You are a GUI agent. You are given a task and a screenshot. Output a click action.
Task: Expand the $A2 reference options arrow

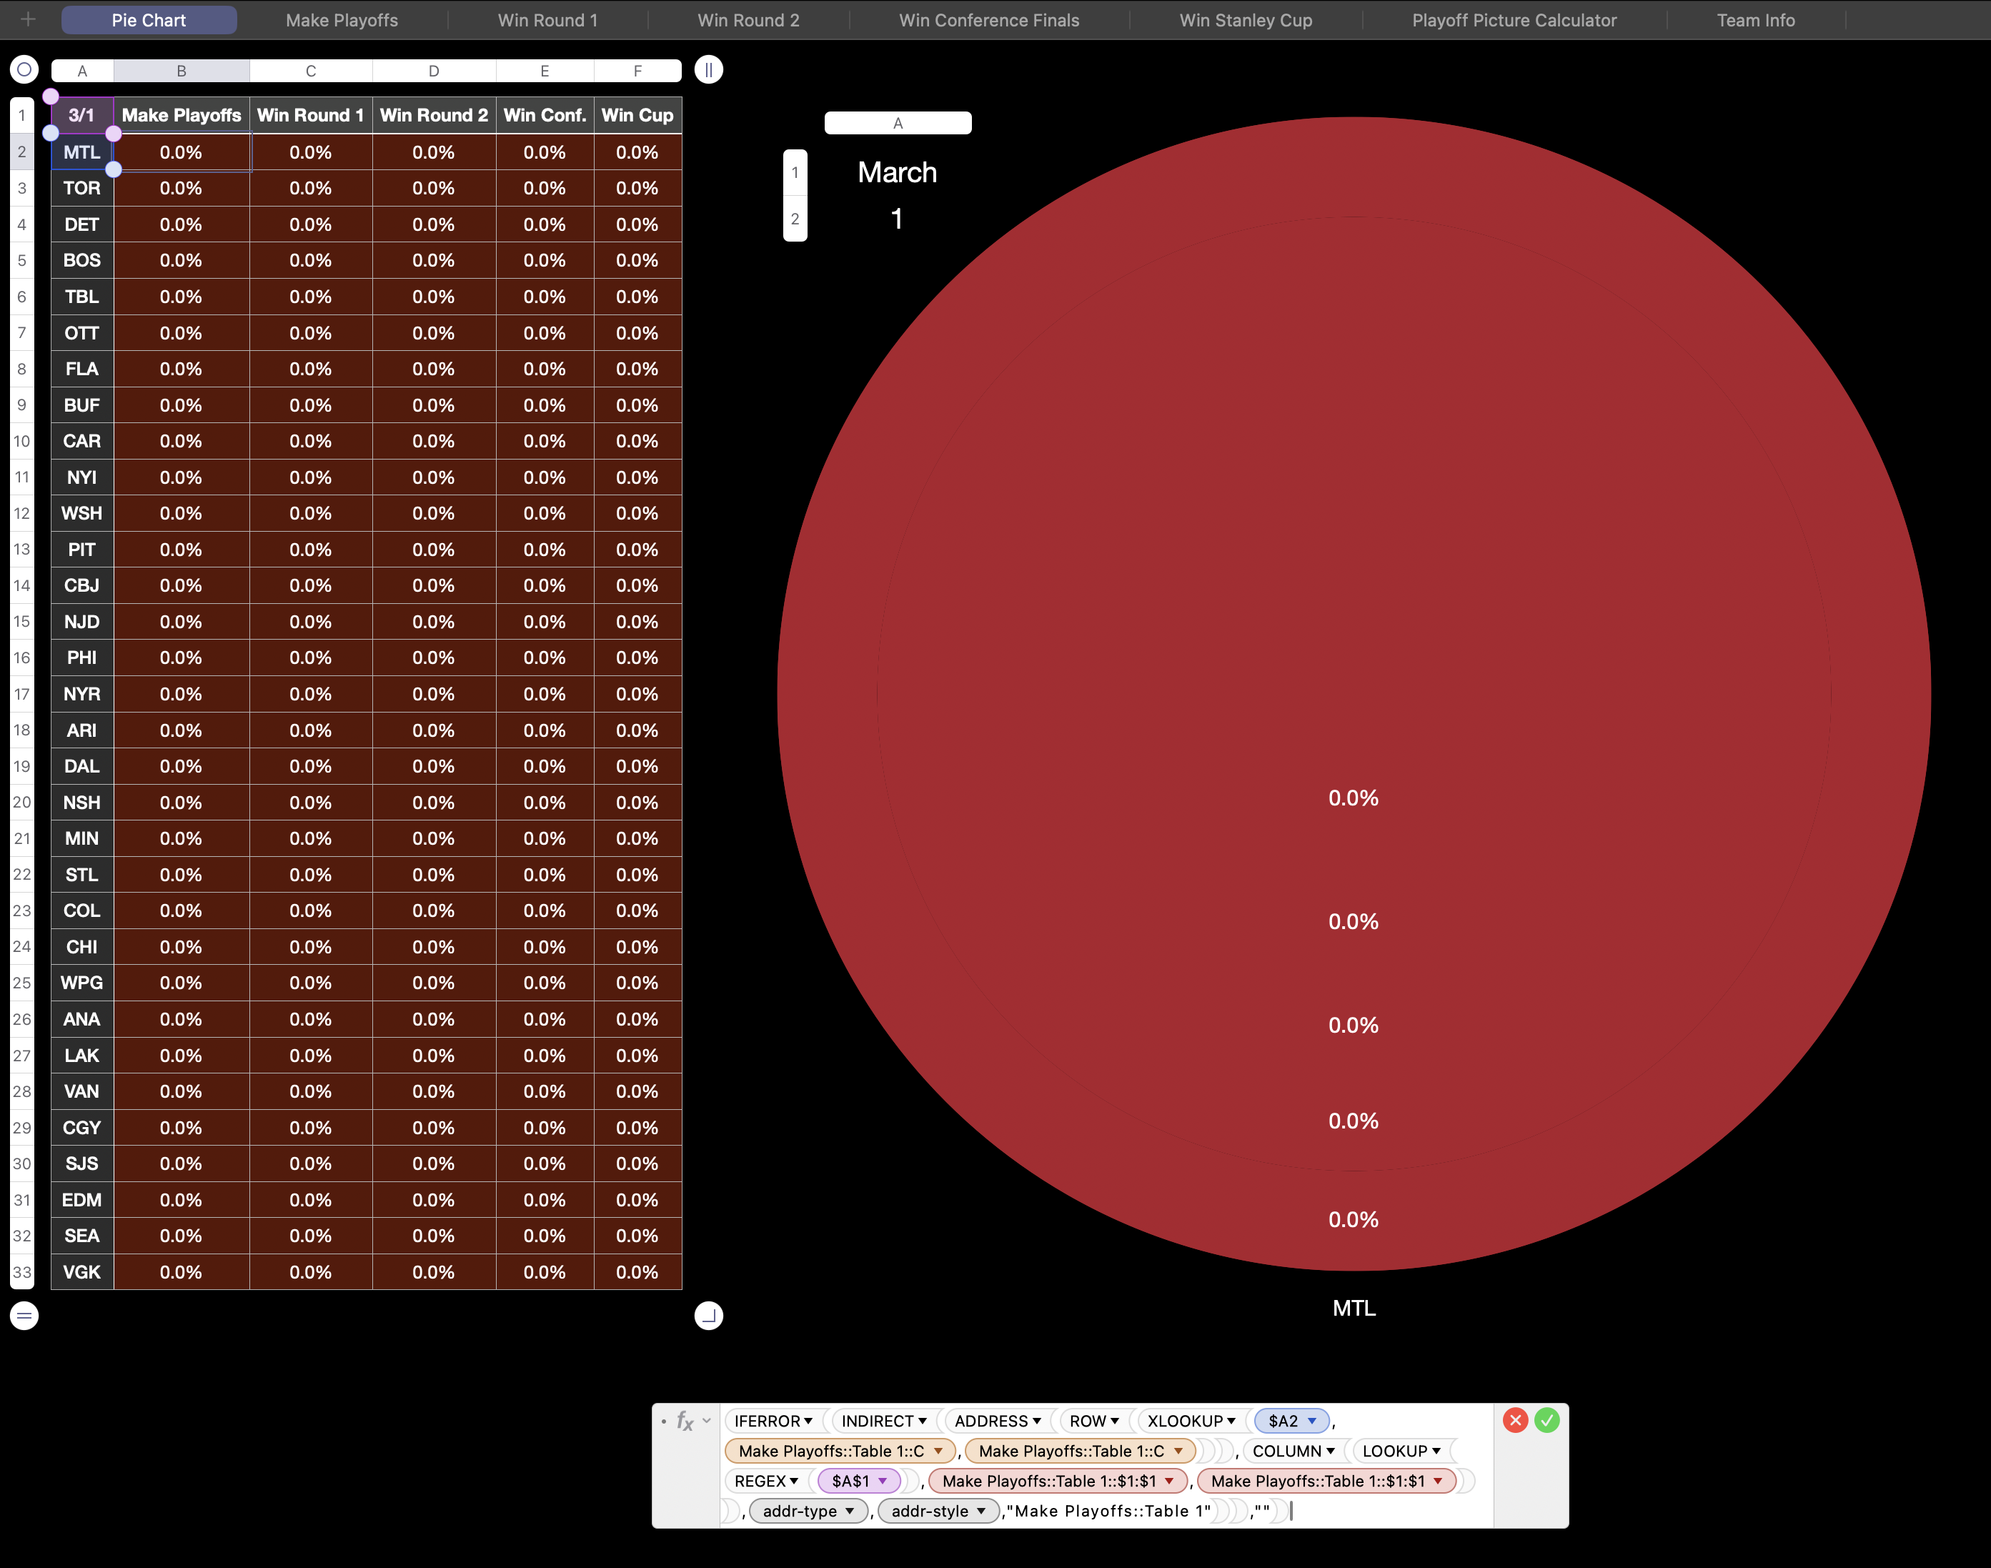(x=1313, y=1421)
